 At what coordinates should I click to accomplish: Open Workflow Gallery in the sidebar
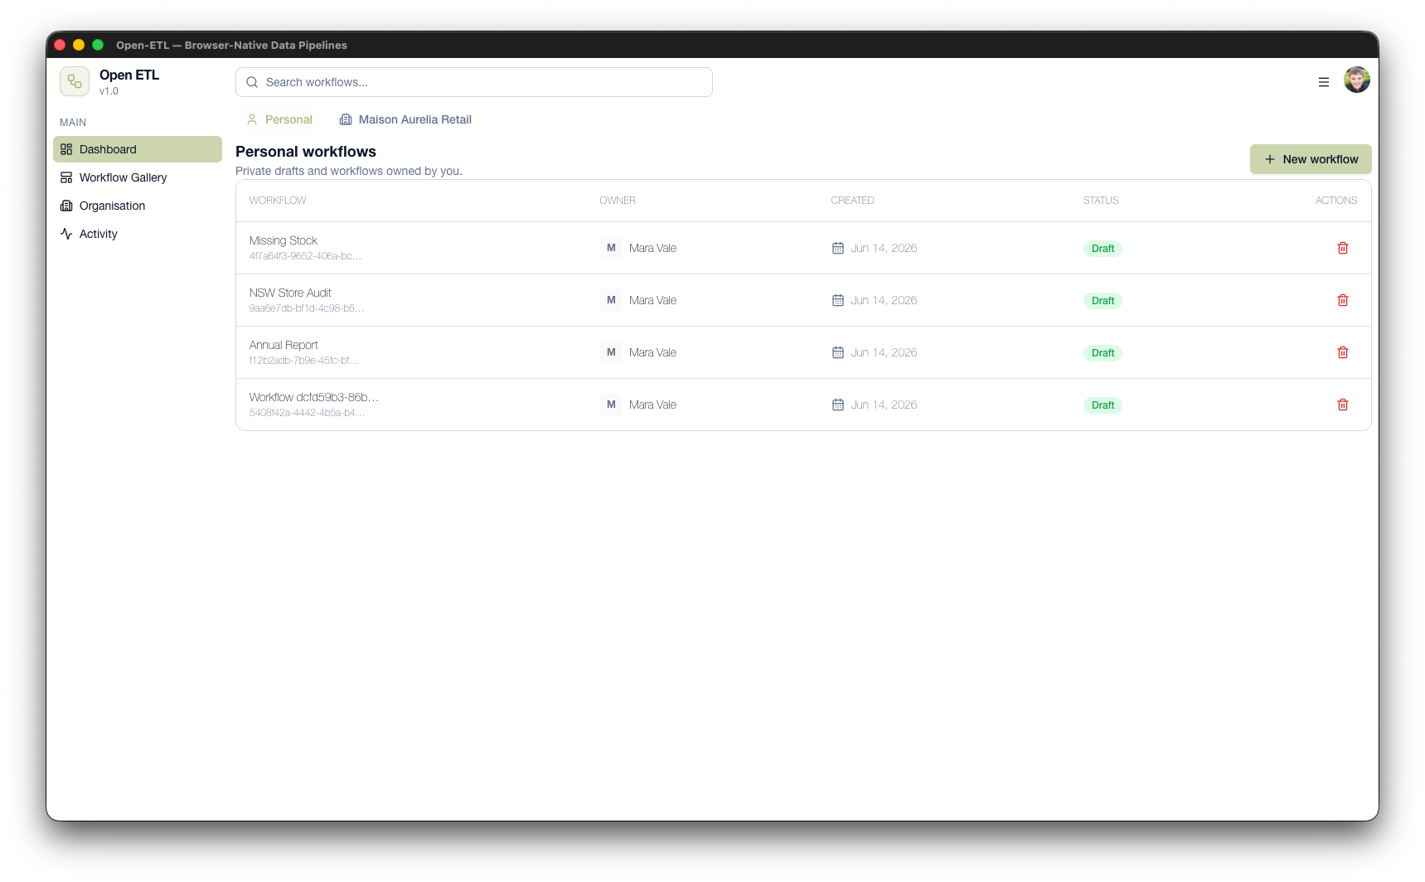pyautogui.click(x=138, y=177)
